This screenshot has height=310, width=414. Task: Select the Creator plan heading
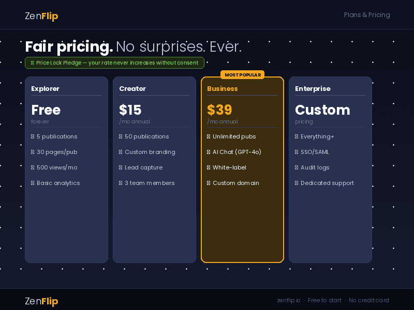point(132,89)
